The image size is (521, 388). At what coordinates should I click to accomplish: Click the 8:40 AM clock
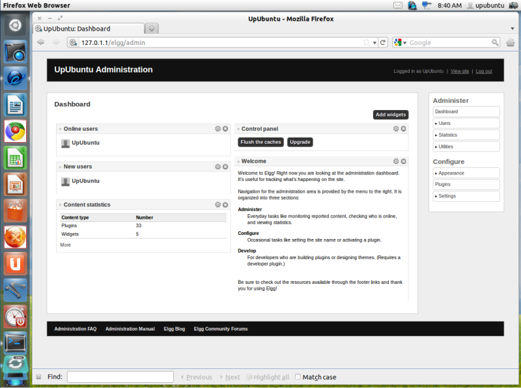(x=449, y=5)
